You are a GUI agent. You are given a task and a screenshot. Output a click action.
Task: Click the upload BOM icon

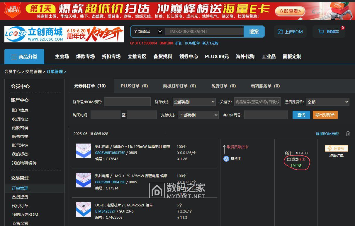point(281,32)
